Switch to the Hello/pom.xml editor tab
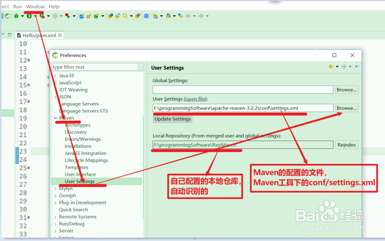The height and width of the screenshot is (241, 385). (x=38, y=35)
